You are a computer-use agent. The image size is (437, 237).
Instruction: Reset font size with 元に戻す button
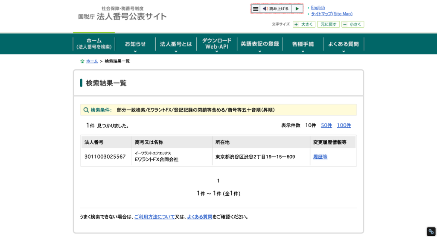[x=328, y=24]
